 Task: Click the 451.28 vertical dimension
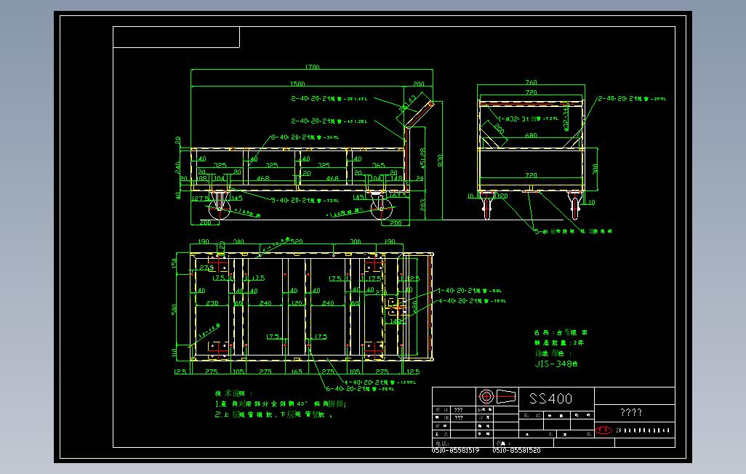422,158
